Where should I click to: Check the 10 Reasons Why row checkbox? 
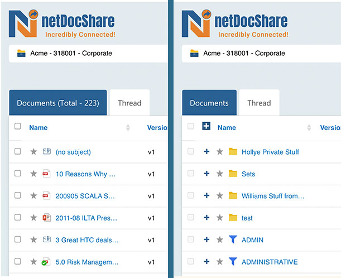tap(18, 174)
